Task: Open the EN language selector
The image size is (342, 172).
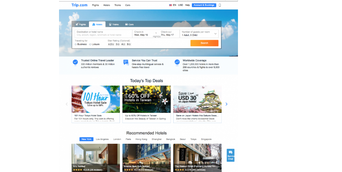Action: click(x=174, y=5)
